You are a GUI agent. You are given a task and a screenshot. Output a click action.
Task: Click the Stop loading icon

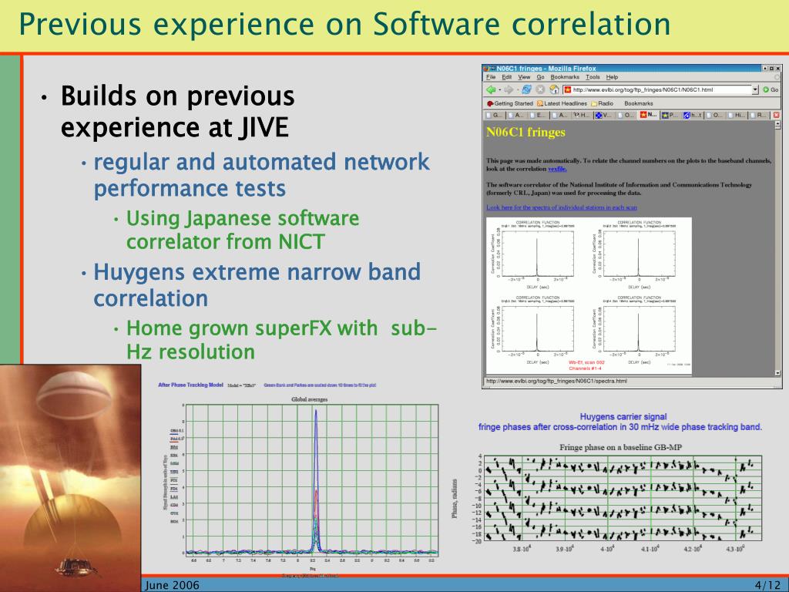coord(540,89)
